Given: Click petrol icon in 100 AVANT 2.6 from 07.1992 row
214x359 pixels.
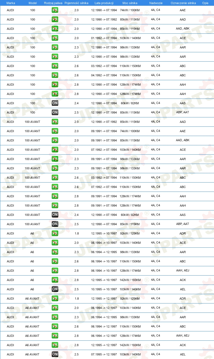Looking at the screenshot, I should 55,187.
